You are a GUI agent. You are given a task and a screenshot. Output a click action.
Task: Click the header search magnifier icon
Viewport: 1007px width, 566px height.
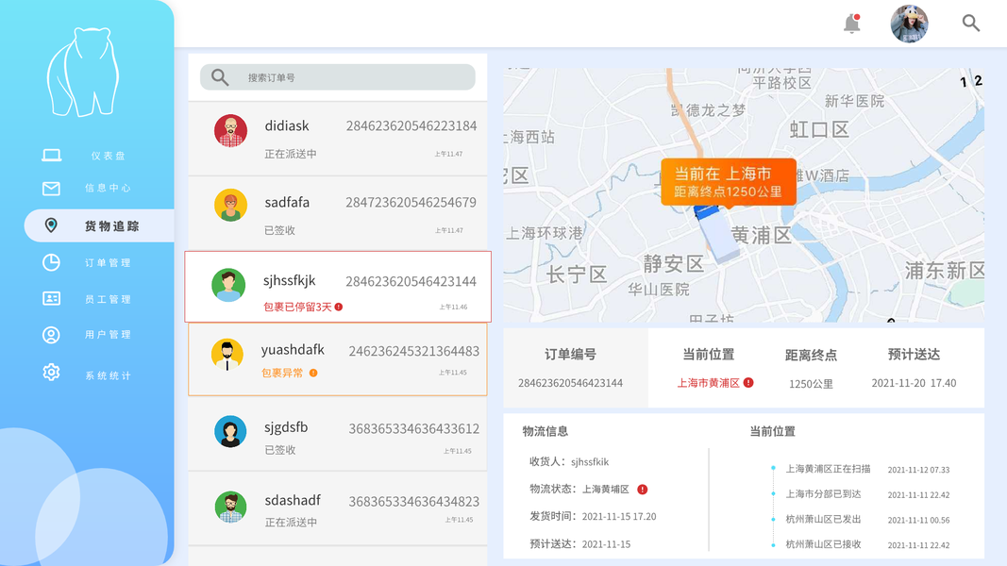coord(970,23)
